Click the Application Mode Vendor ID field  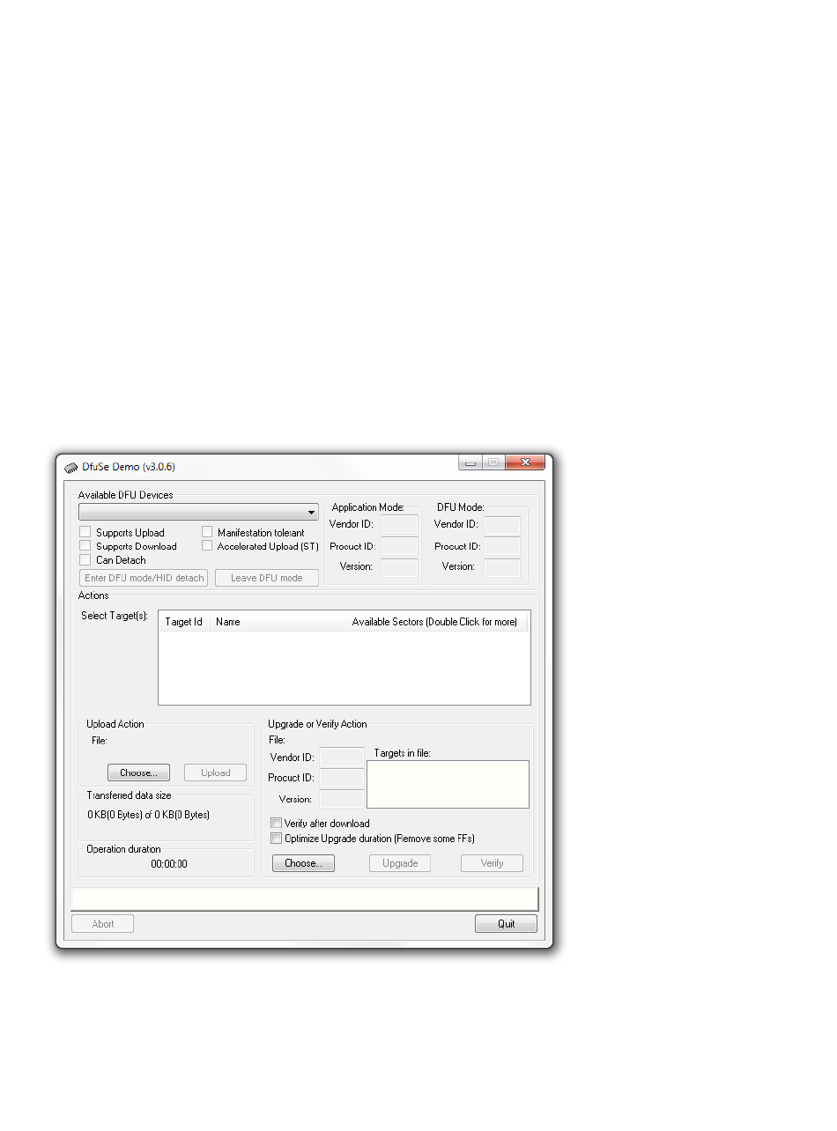[x=399, y=525]
